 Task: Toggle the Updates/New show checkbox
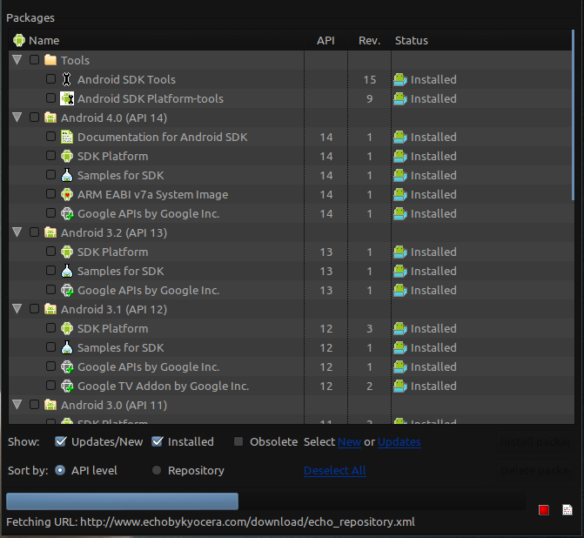pyautogui.click(x=60, y=441)
